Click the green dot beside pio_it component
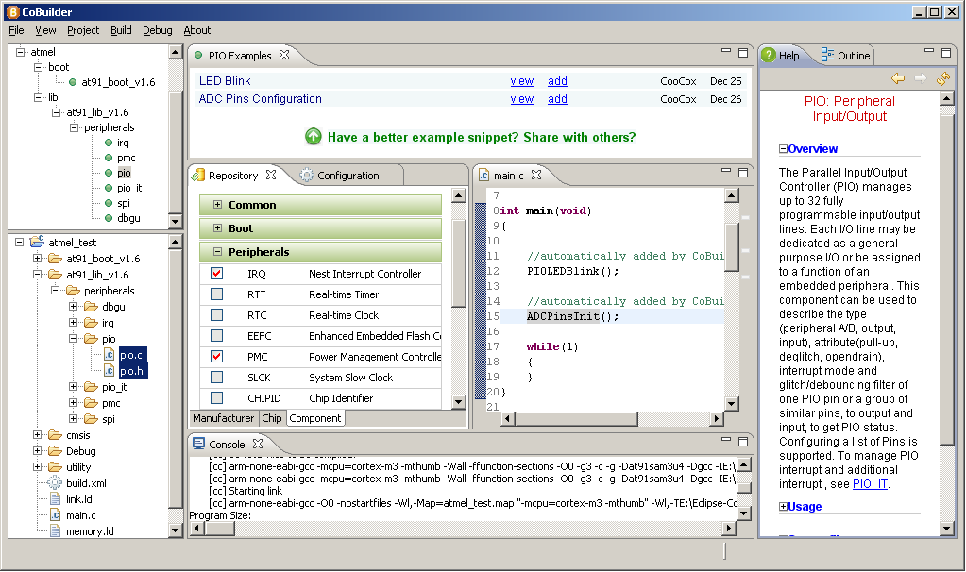 click(x=109, y=188)
